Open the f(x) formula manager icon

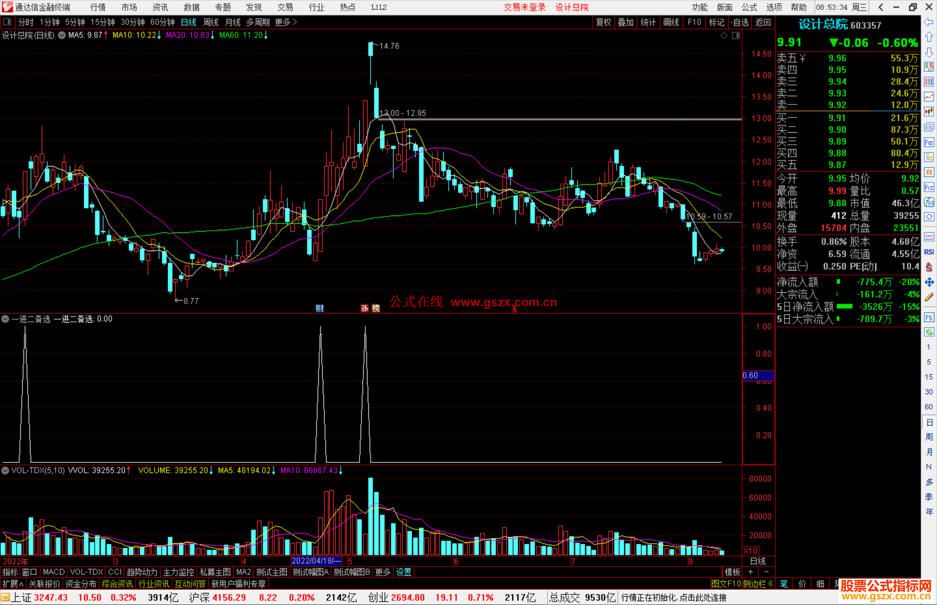coord(929,202)
